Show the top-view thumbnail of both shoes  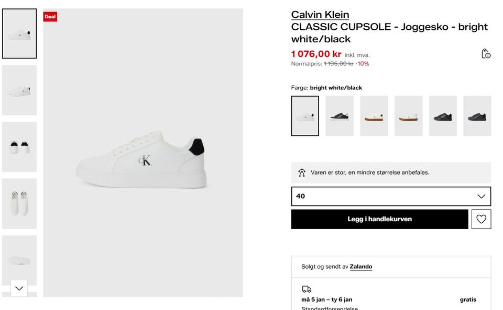coord(19,203)
